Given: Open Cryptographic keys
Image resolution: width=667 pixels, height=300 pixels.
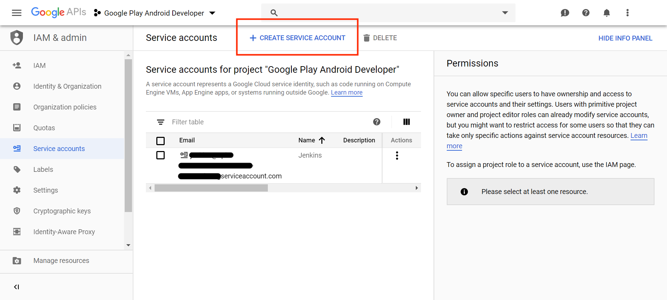Looking at the screenshot, I should 62,211.
